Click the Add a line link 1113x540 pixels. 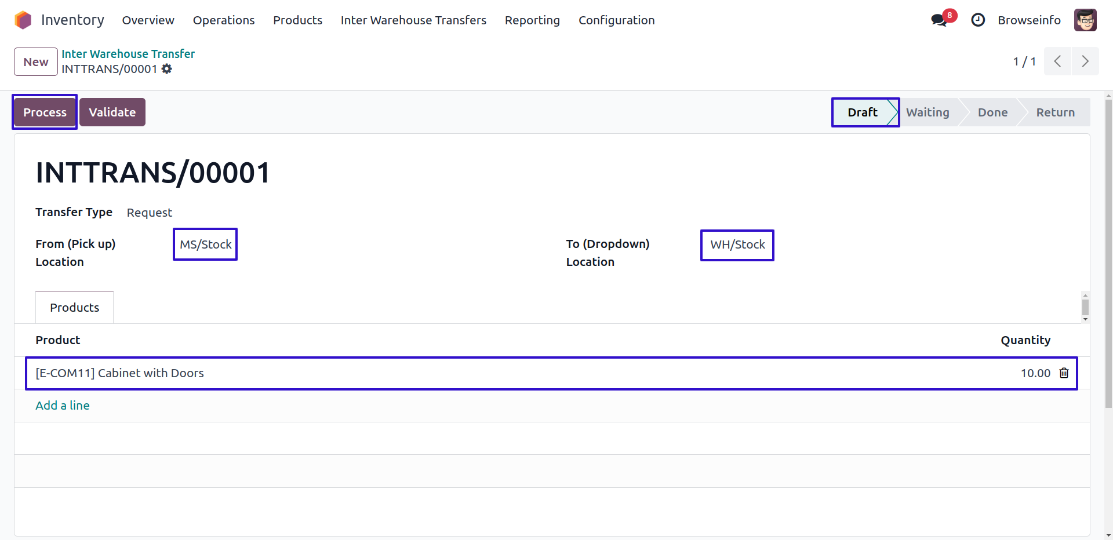tap(63, 406)
